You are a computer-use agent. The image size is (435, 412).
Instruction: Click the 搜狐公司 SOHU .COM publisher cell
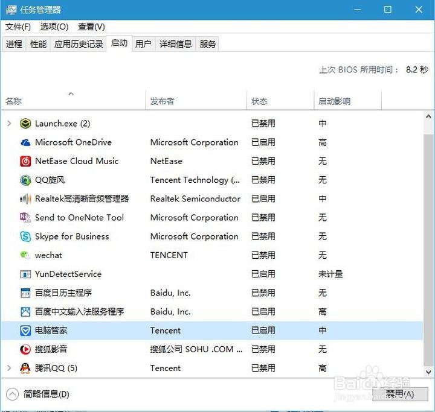point(196,349)
